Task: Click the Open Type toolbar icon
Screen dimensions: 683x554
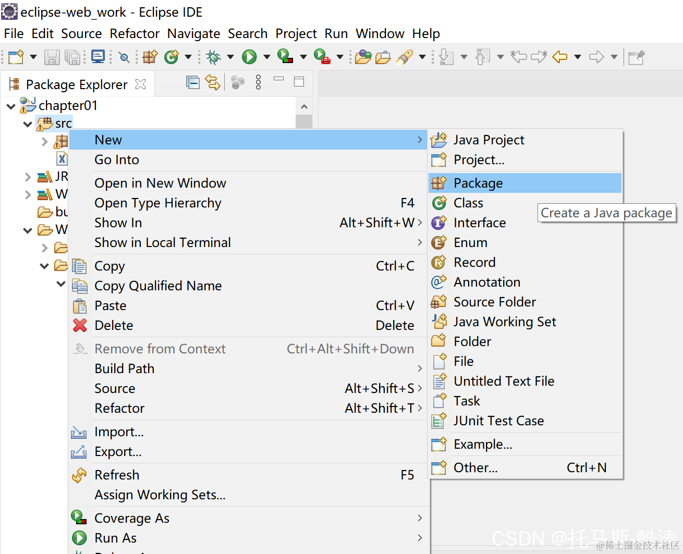Action: click(x=363, y=57)
